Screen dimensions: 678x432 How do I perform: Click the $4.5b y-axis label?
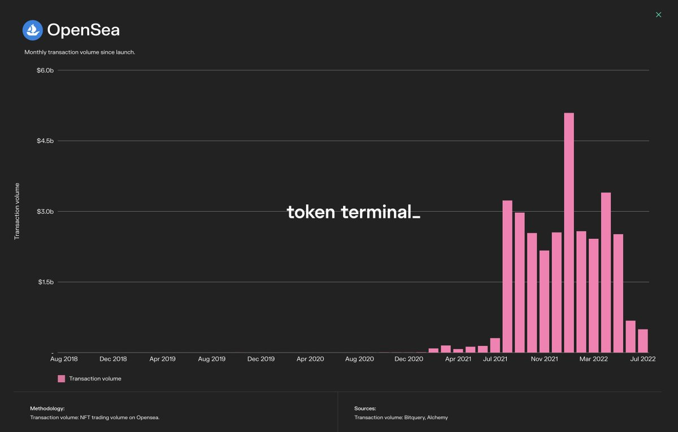pos(45,141)
